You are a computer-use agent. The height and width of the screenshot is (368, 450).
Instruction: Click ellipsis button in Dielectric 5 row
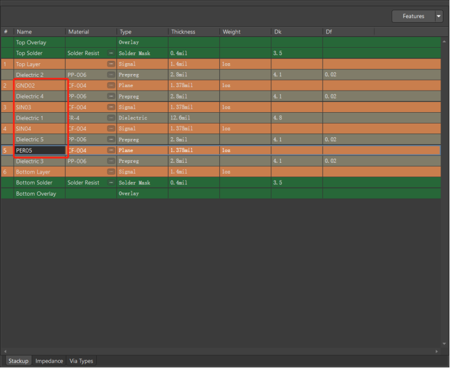coord(111,140)
